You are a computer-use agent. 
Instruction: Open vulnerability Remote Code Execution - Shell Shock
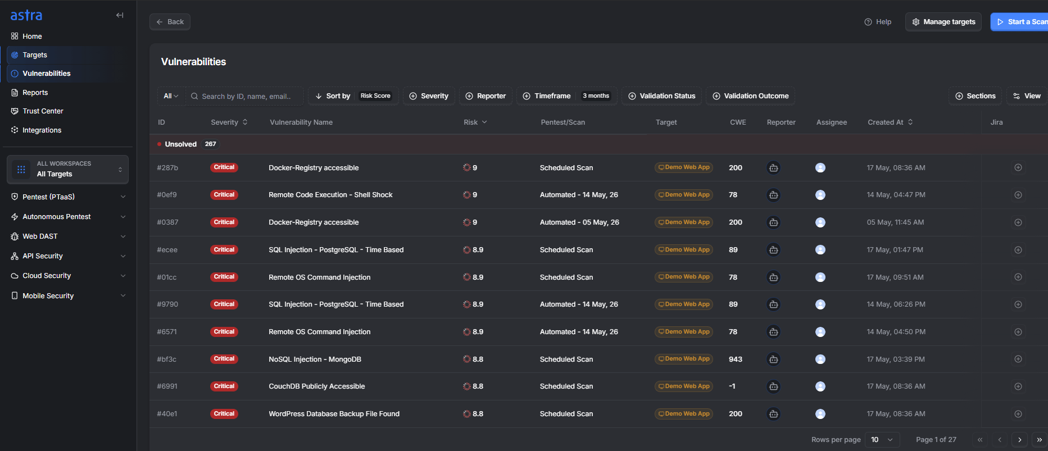click(x=330, y=195)
